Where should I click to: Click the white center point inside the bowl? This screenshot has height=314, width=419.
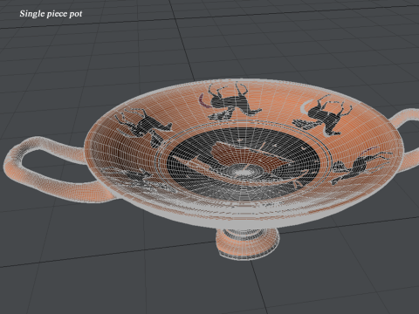pos(243,172)
